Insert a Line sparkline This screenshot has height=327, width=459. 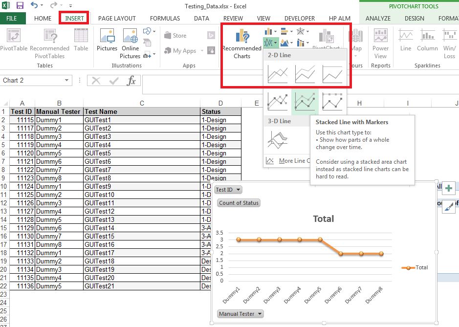coord(406,40)
